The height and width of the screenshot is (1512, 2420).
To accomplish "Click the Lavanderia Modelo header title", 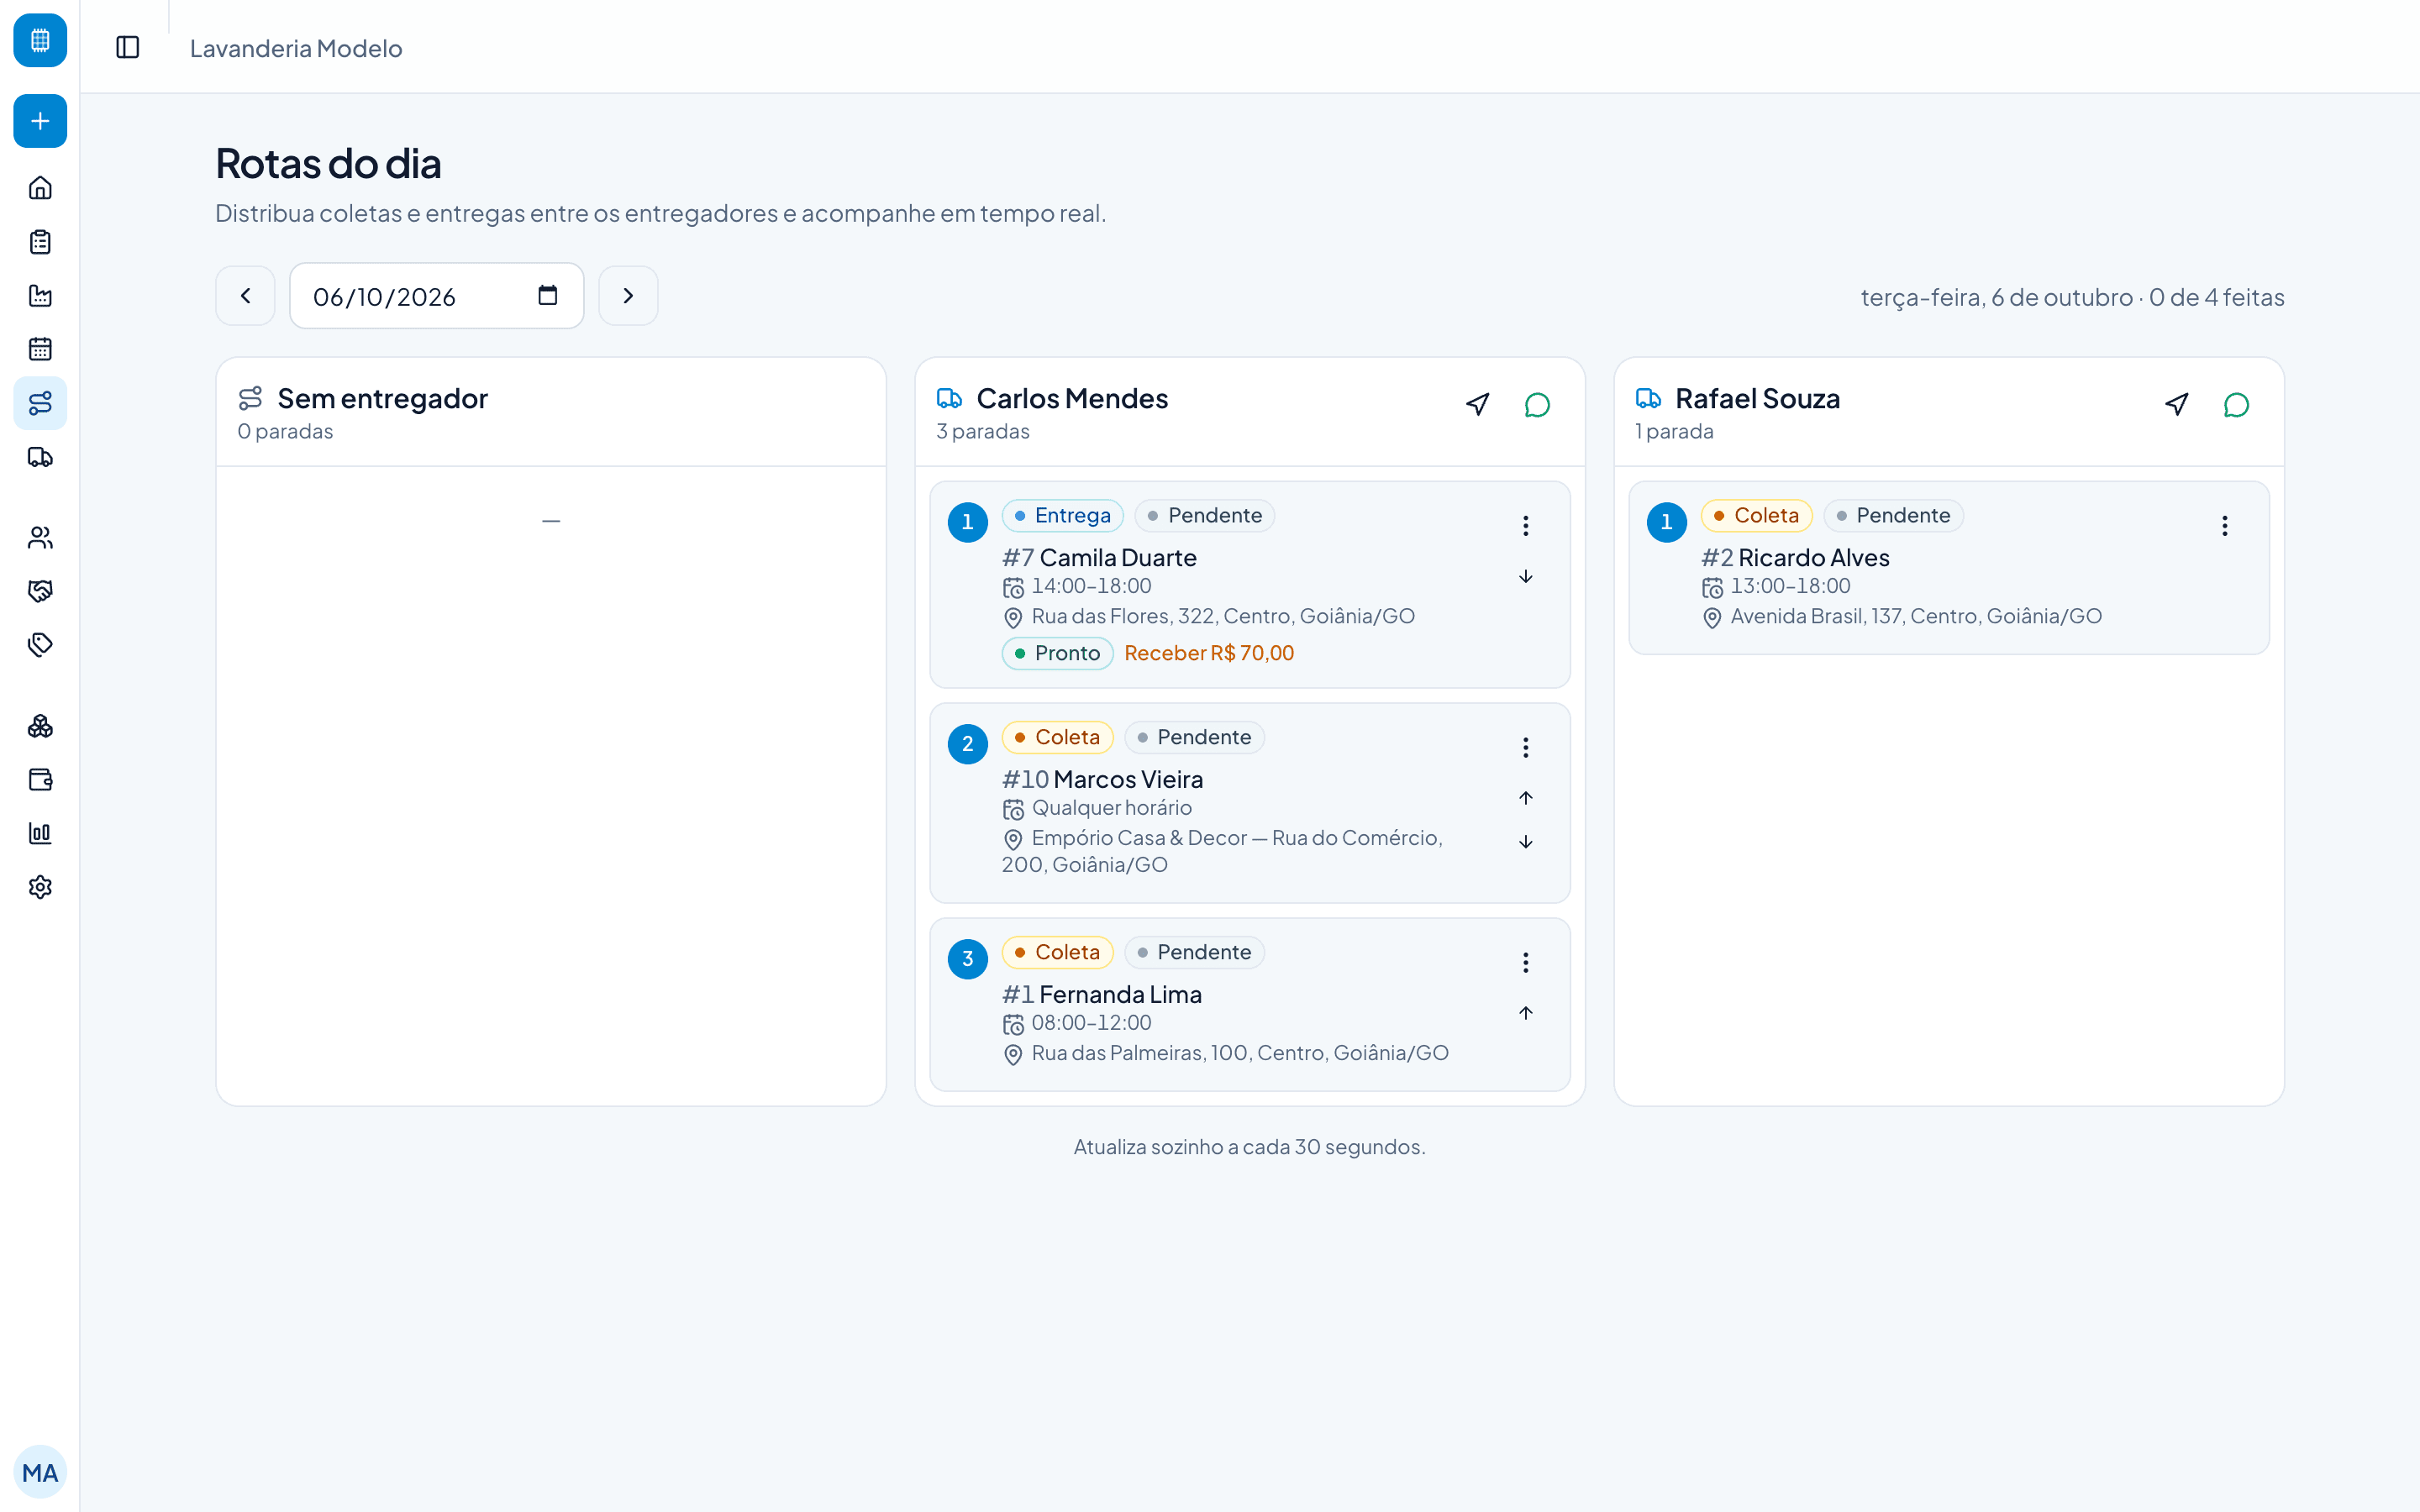I will (x=296, y=48).
